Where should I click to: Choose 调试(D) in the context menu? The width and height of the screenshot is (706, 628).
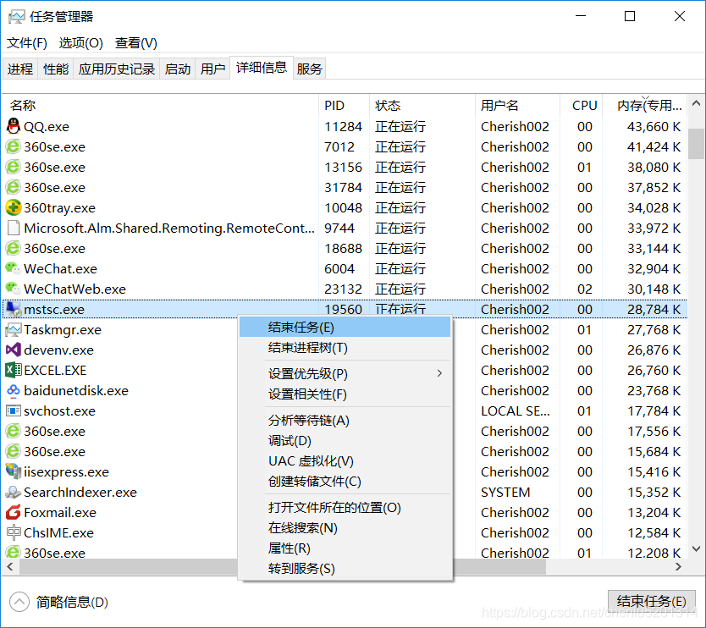coord(345,440)
